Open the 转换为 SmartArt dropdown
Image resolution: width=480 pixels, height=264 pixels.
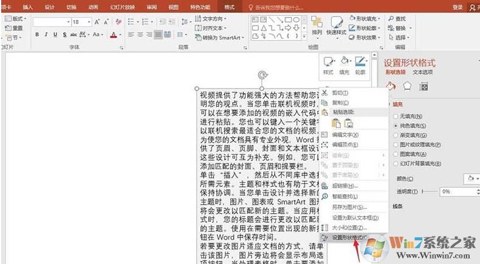click(x=219, y=38)
